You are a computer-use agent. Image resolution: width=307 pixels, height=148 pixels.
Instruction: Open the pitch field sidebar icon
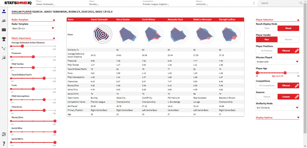[4, 30]
